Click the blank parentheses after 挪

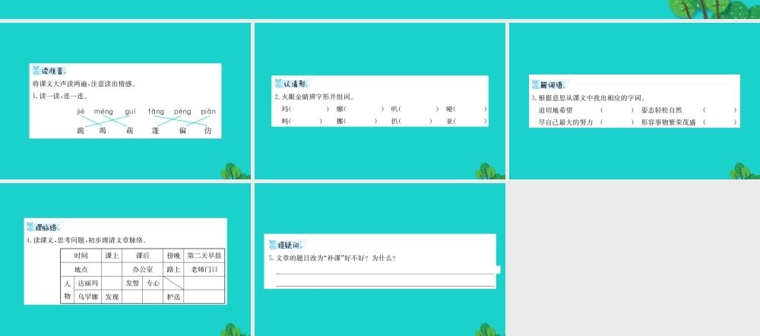pyautogui.click(x=360, y=121)
